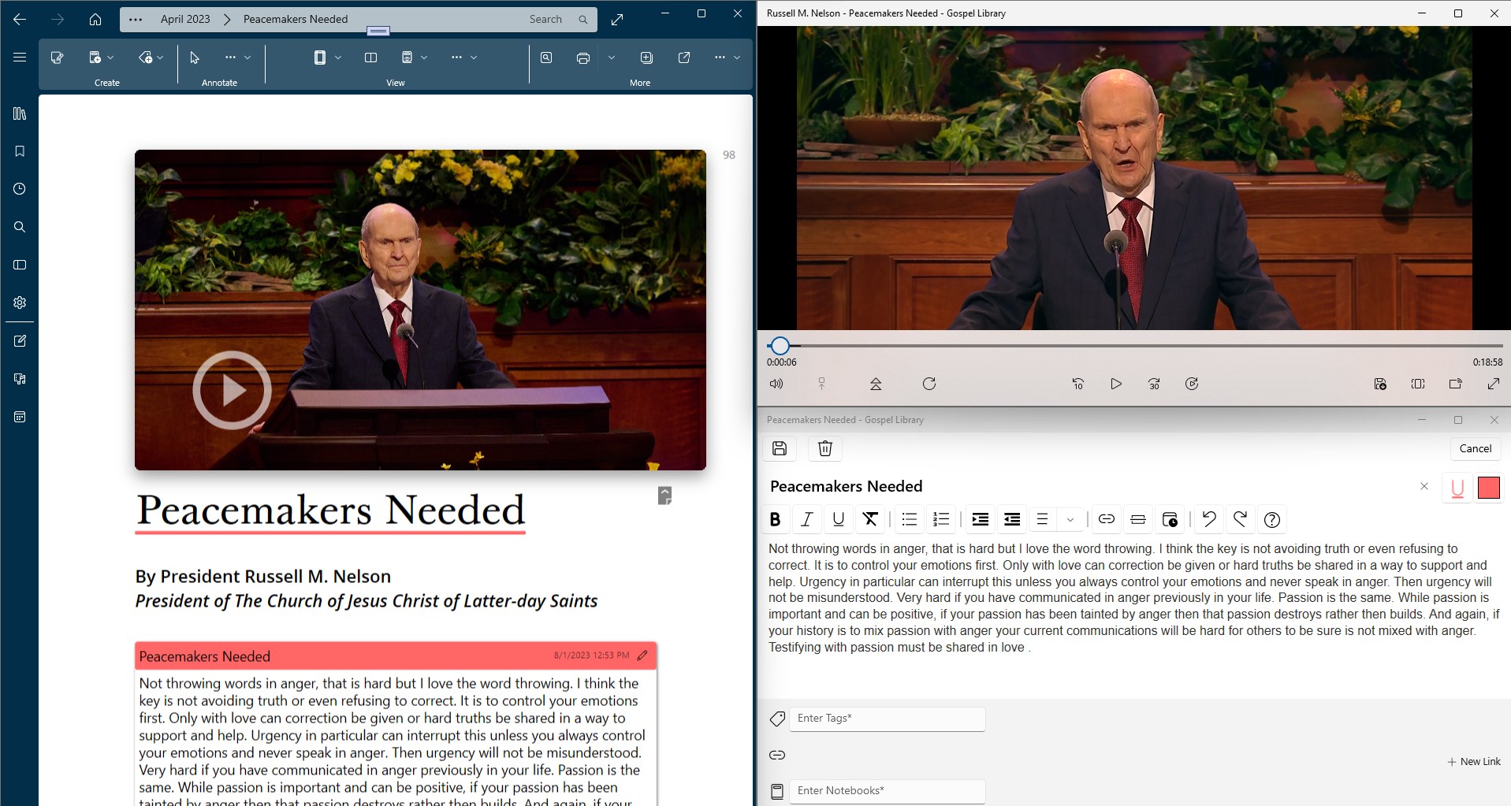This screenshot has height=806, width=1511.
Task: Undo the last edit in the note
Action: 1208,519
